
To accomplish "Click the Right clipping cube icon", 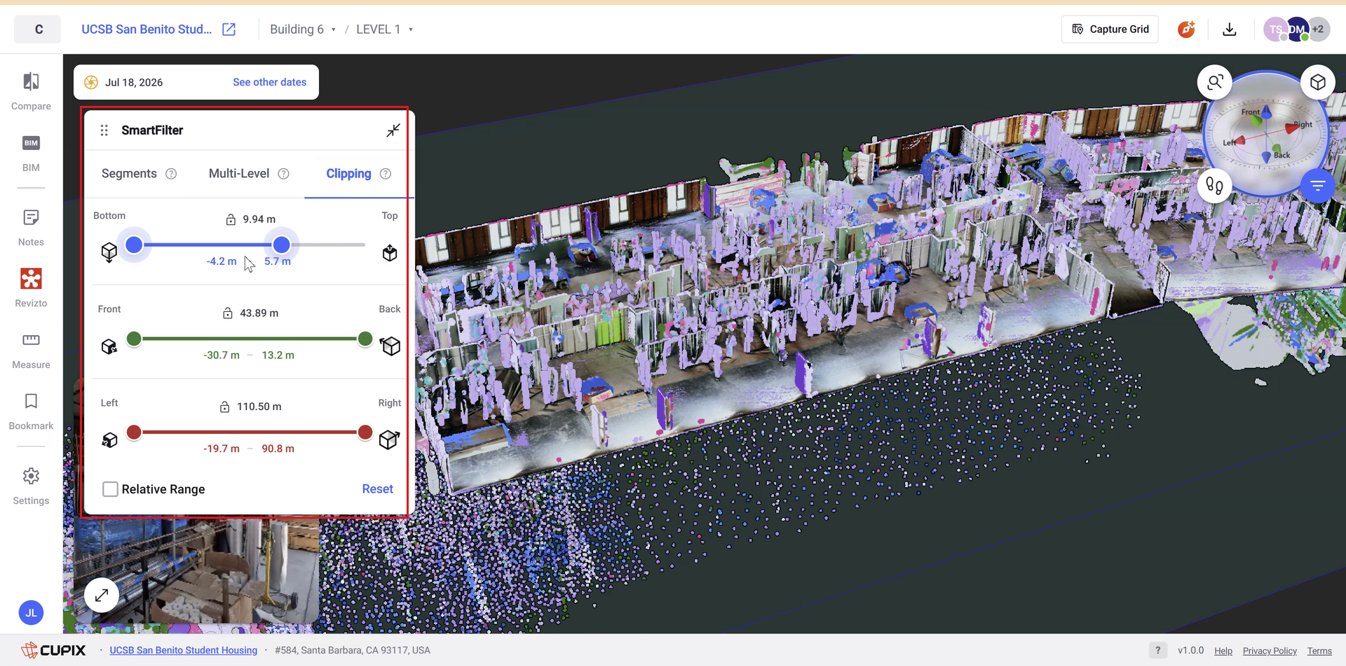I will click(389, 439).
